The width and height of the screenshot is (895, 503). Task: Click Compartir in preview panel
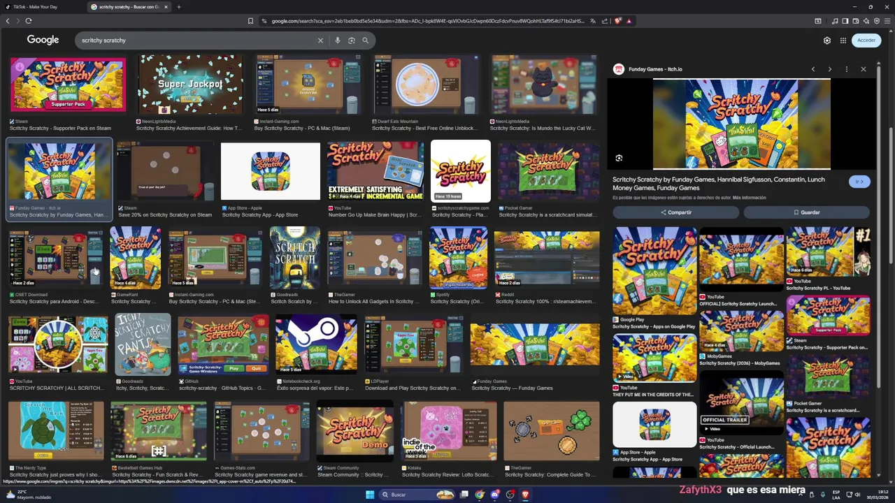(x=676, y=212)
